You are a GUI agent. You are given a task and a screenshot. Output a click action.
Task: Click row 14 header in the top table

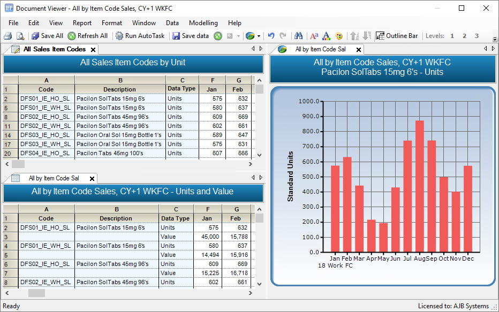click(11, 135)
